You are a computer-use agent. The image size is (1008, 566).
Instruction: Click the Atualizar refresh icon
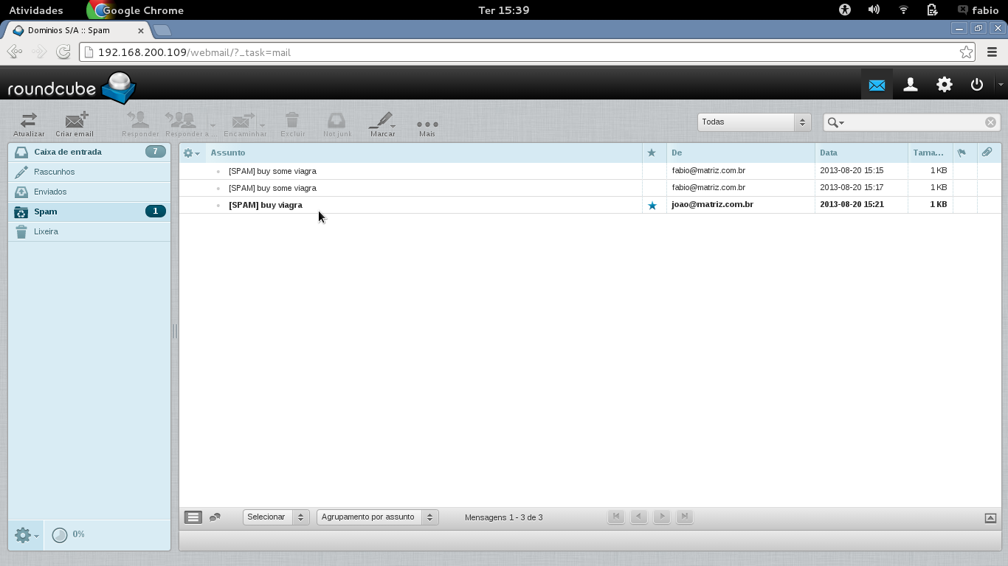click(x=29, y=122)
